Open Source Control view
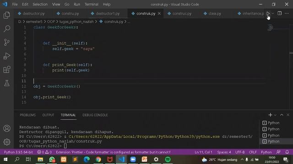The width and height of the screenshot is (293, 164). [x=7, y=42]
